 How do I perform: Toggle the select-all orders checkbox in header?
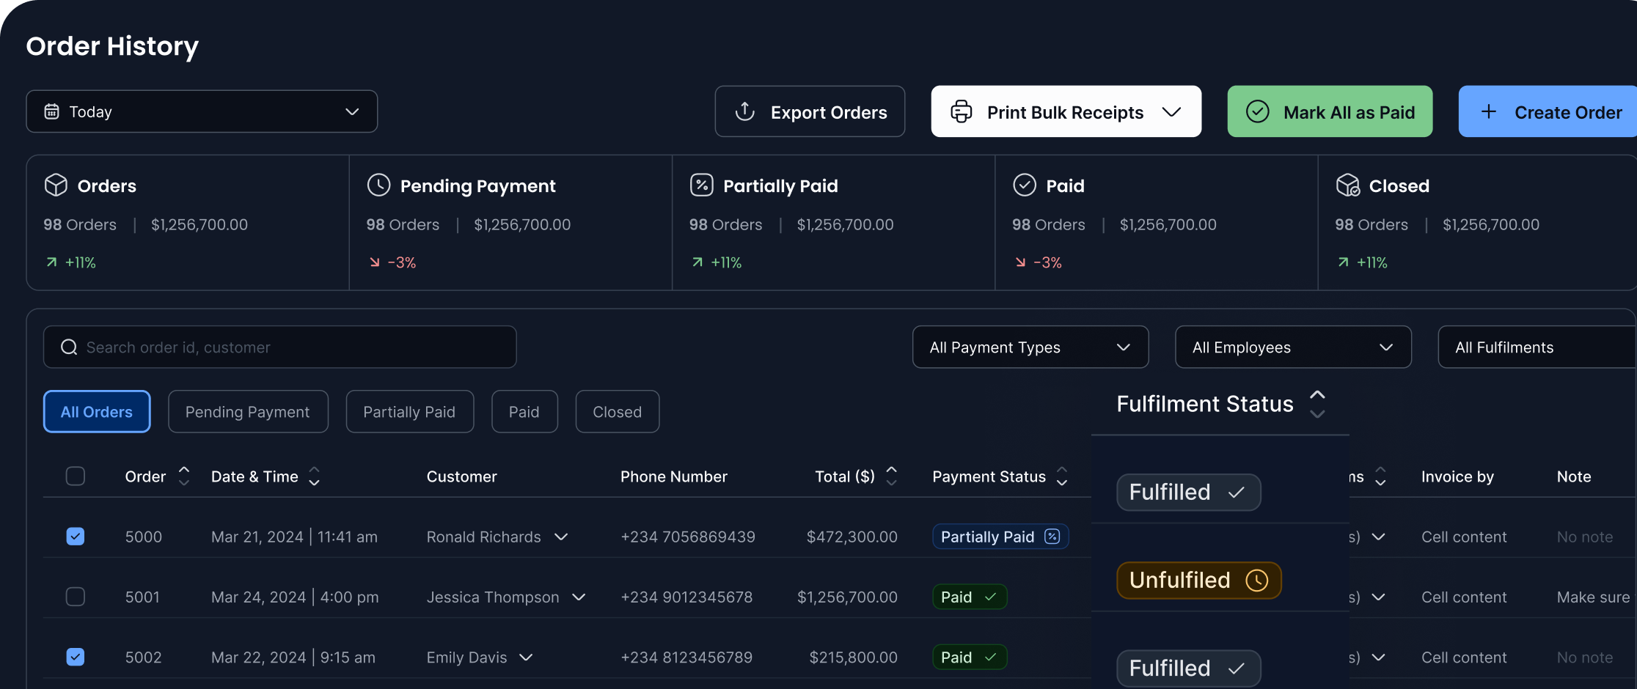pyautogui.click(x=76, y=476)
